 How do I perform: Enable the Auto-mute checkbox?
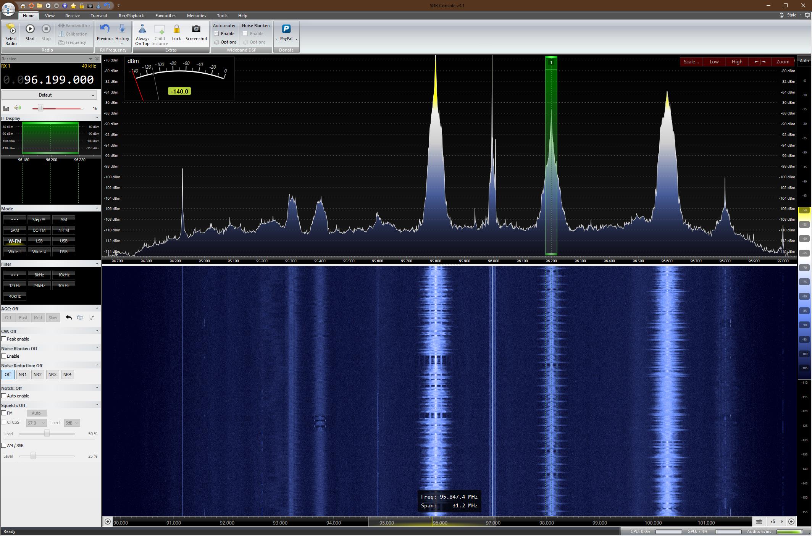[216, 34]
